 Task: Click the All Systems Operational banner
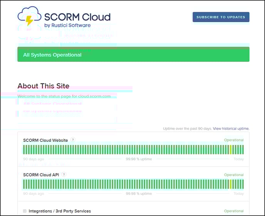133,54
